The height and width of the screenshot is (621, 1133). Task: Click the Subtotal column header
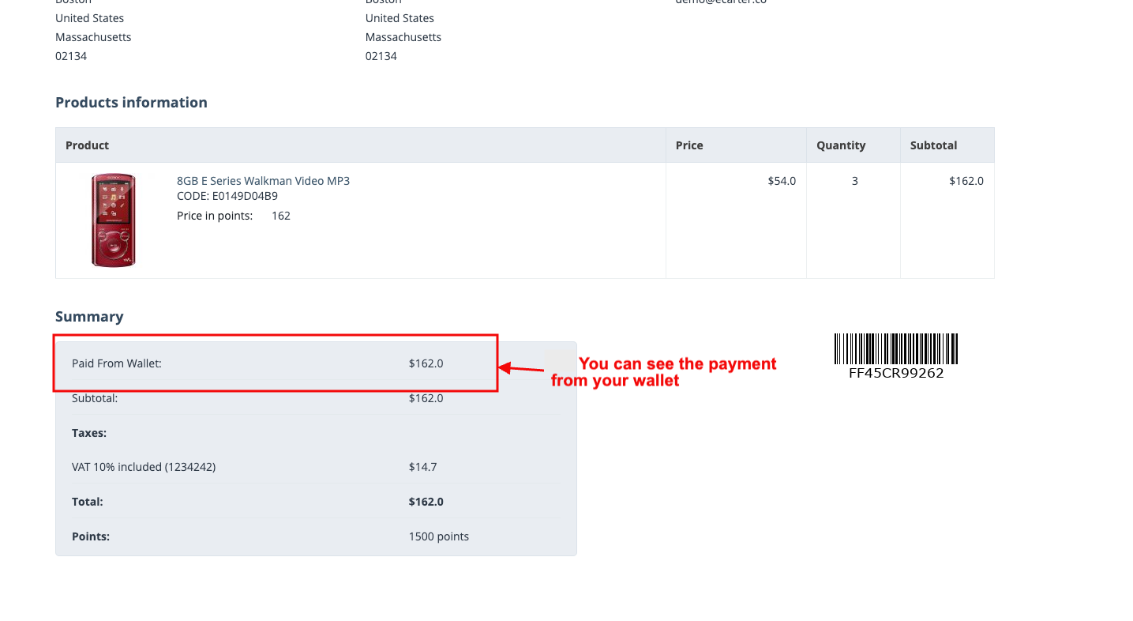coord(933,145)
